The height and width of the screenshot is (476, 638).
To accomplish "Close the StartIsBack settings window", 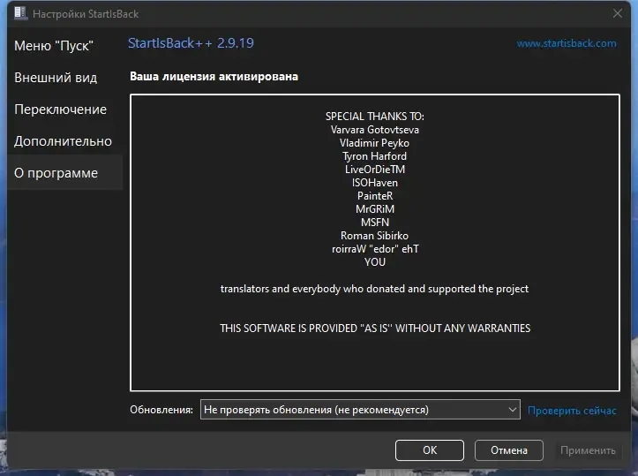I will point(617,13).
